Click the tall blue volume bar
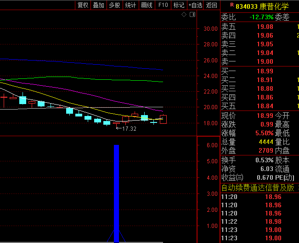Viewport: 299px width, 243px height. click(116, 193)
